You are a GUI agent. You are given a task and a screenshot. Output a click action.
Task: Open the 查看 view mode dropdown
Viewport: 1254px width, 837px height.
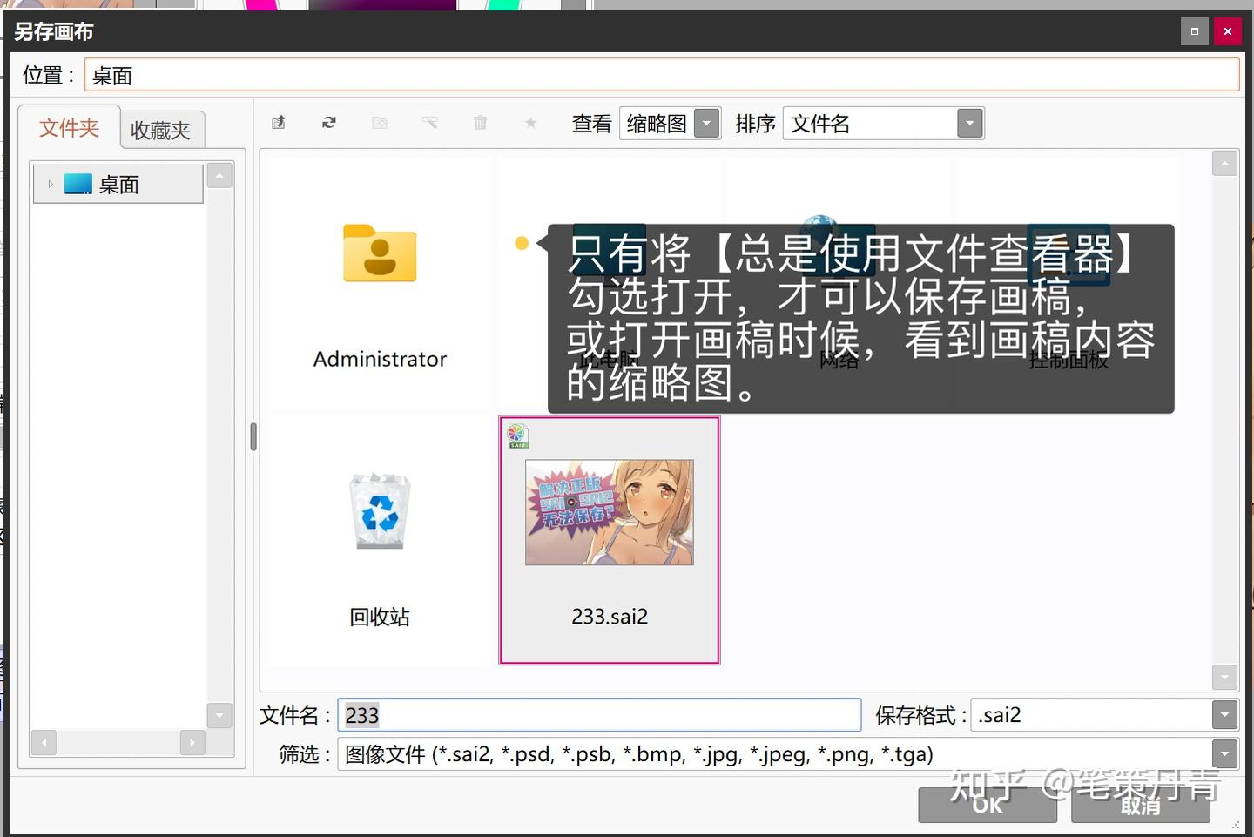coord(706,123)
